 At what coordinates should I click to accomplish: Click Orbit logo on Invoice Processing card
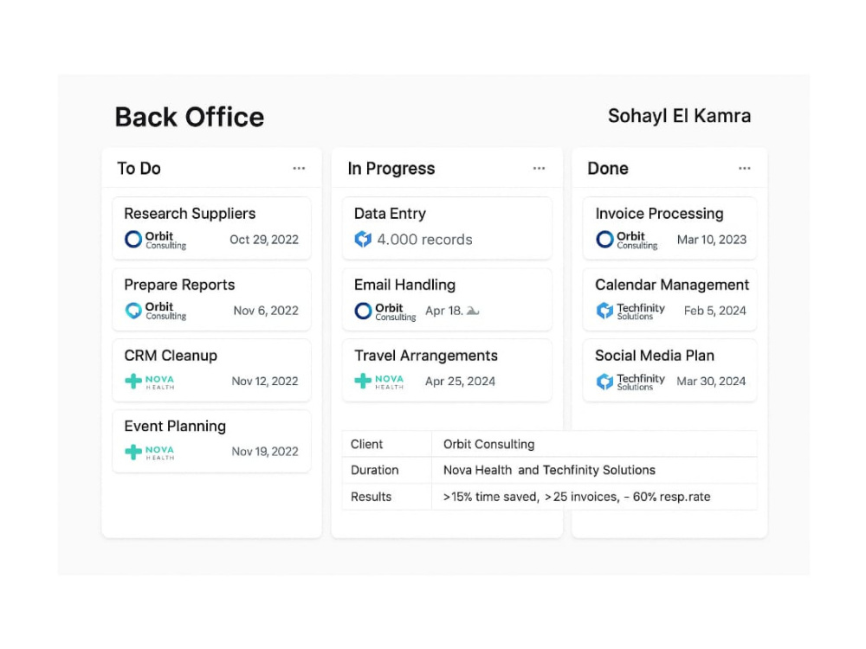pyautogui.click(x=627, y=240)
